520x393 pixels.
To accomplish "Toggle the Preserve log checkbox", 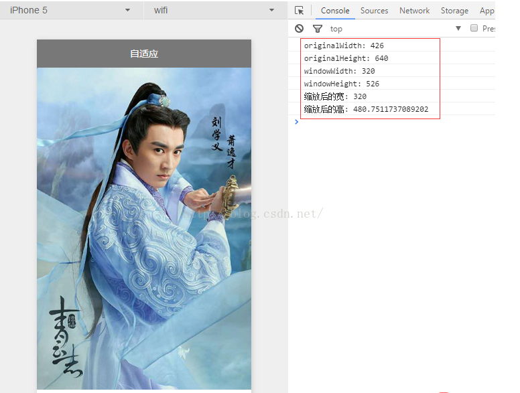I will (x=474, y=28).
